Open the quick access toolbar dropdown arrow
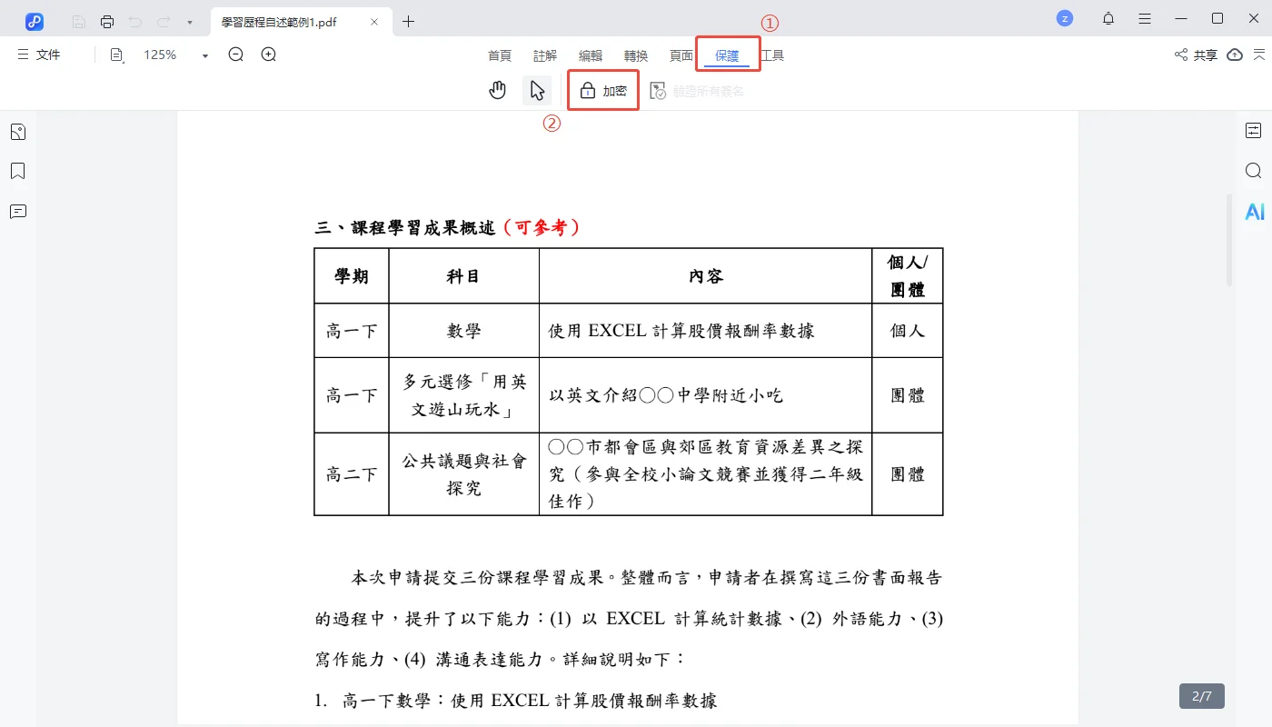This screenshot has width=1272, height=727. click(189, 22)
